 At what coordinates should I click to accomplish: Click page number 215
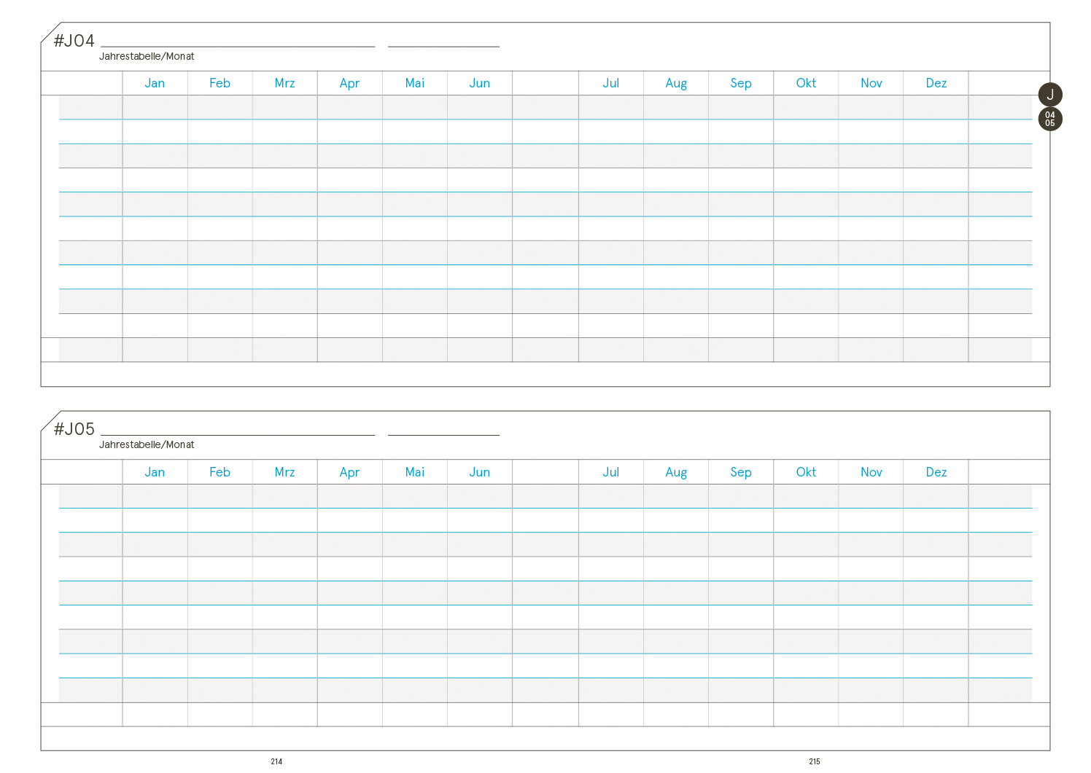coord(815,761)
